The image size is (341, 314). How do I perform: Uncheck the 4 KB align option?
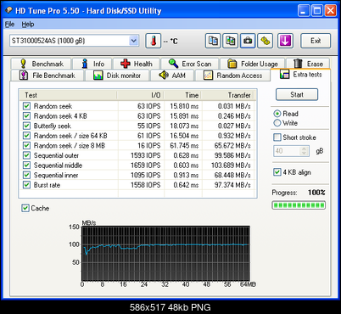(x=277, y=172)
